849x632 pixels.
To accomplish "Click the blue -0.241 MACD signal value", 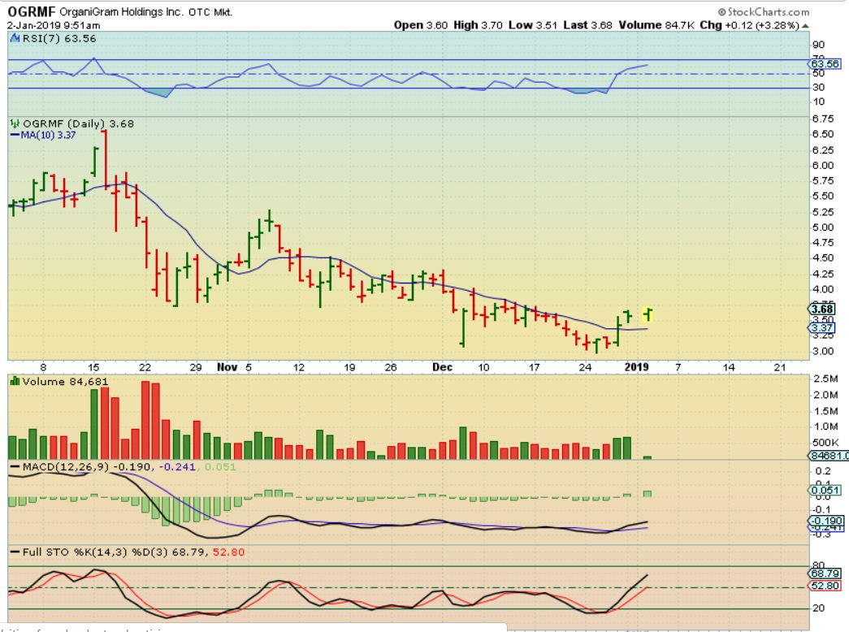I will click(x=177, y=467).
